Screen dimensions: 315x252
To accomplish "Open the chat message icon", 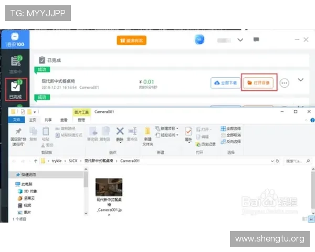I will 256,39.
